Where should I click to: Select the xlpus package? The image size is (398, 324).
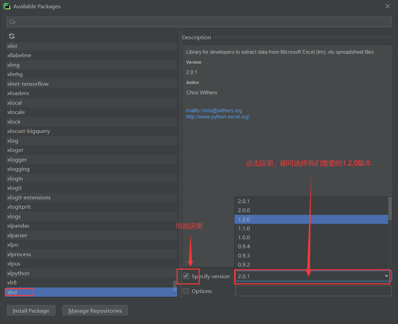[91, 264]
